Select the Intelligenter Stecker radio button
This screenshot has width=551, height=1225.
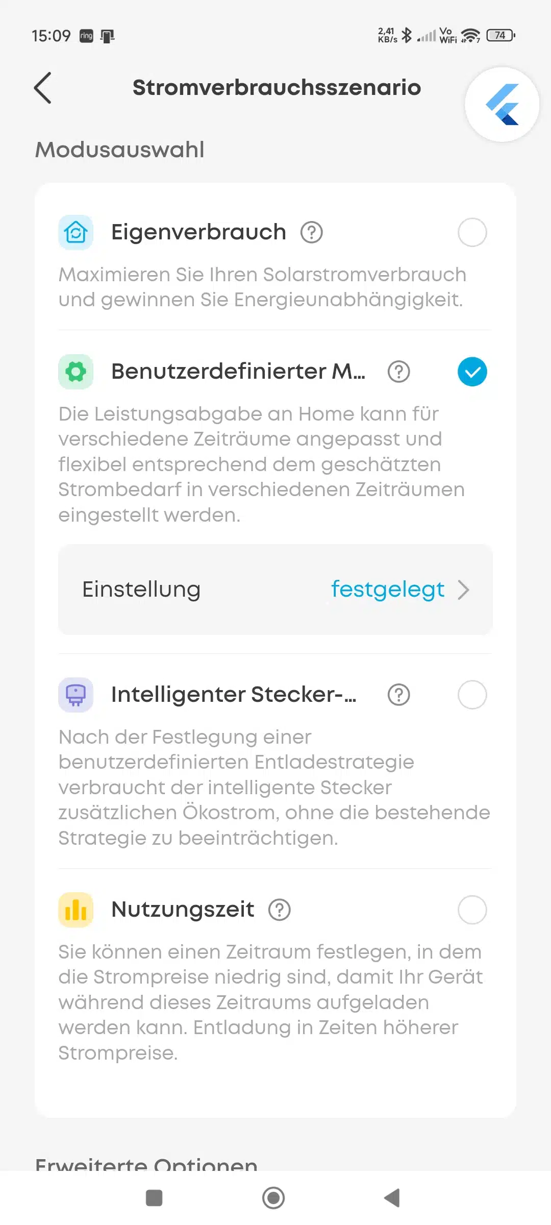472,695
